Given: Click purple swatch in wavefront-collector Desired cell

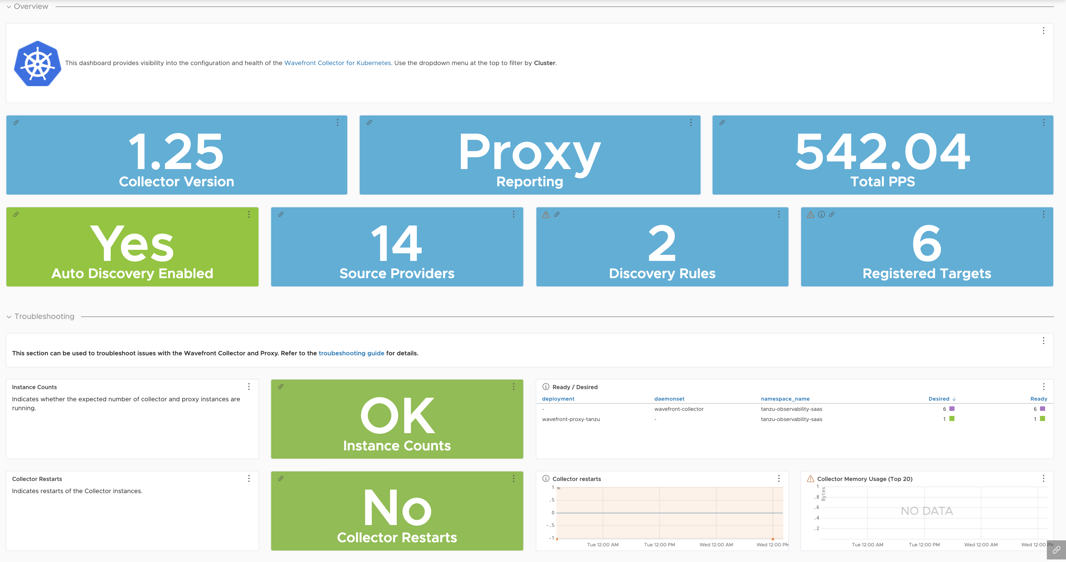Looking at the screenshot, I should (x=951, y=409).
